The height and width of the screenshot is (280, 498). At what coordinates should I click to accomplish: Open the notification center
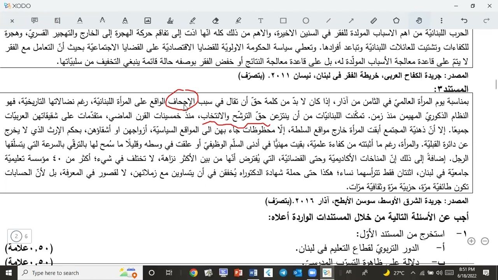click(486, 273)
